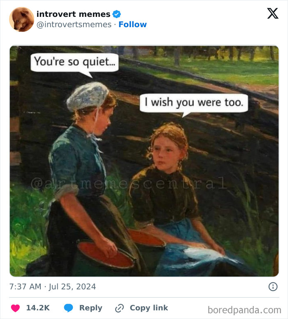Click the blue verified badge
This screenshot has width=288, height=319.
pyautogui.click(x=117, y=14)
